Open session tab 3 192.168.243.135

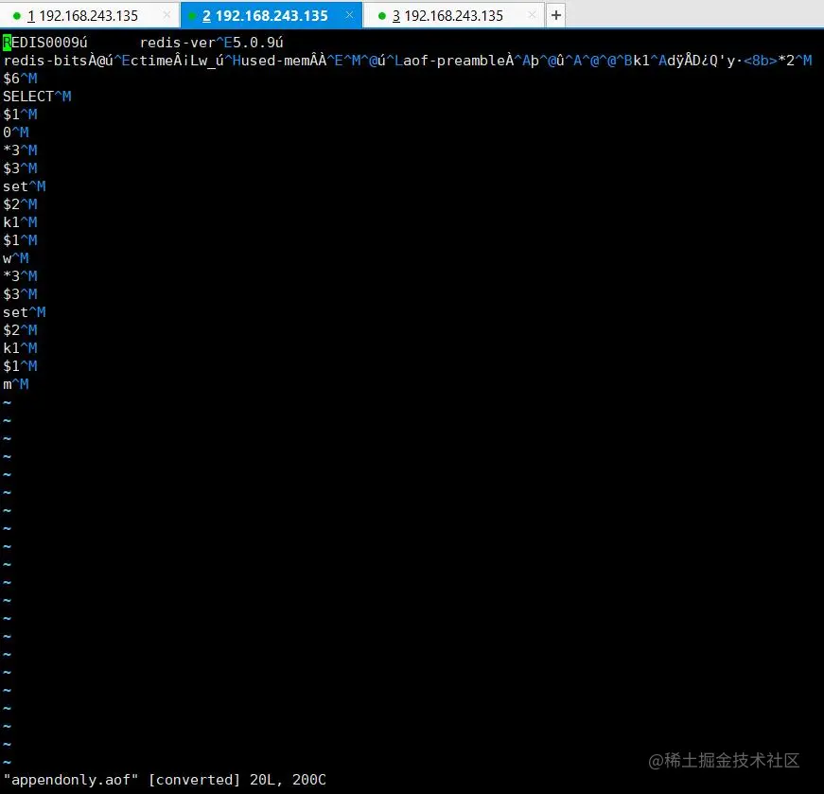tap(452, 16)
